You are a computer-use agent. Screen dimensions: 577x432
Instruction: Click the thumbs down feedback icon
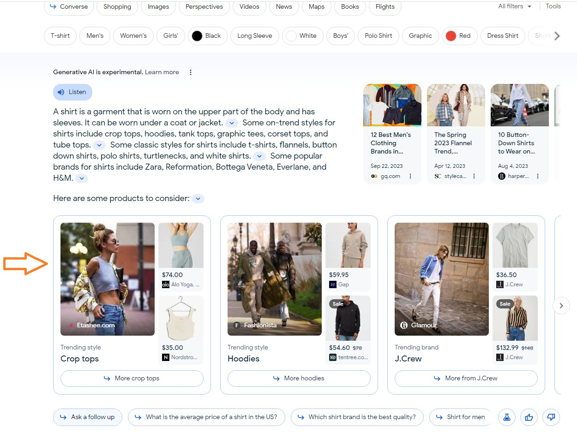click(551, 417)
